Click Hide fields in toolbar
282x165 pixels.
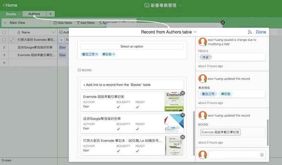63,23
